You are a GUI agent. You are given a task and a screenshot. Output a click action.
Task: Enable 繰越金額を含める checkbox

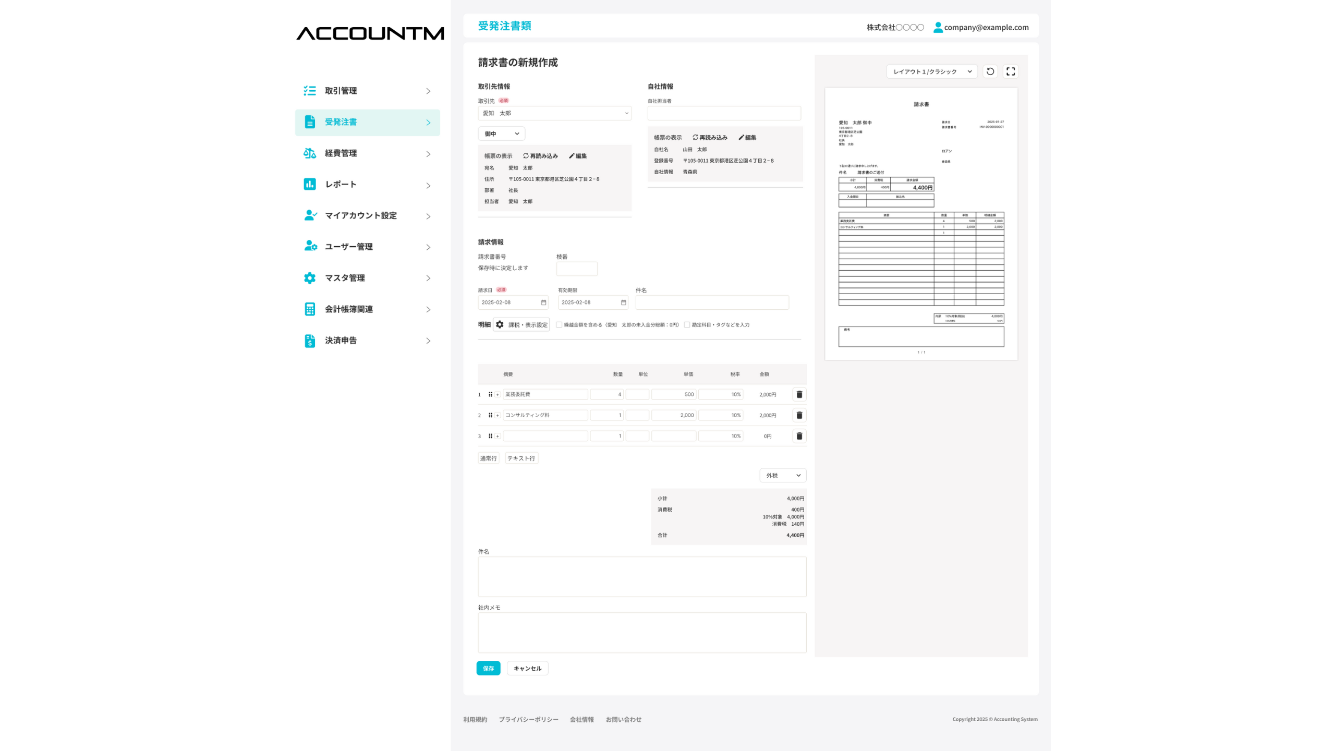[x=559, y=324]
